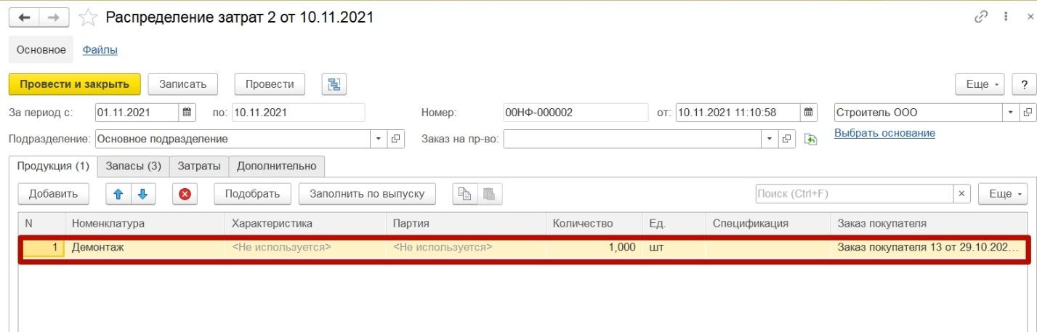Screen dimensions: 1037x332
Task: Go forward with the right arrow
Action: click(x=52, y=17)
